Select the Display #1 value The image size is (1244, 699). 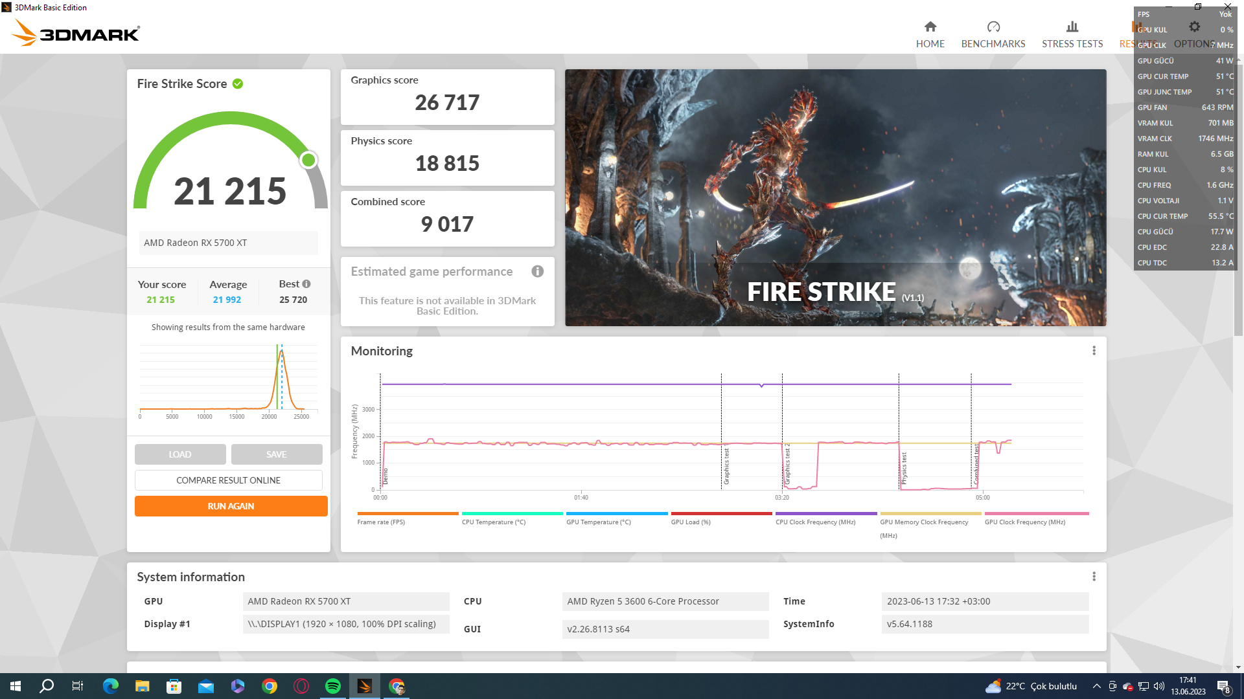point(346,624)
